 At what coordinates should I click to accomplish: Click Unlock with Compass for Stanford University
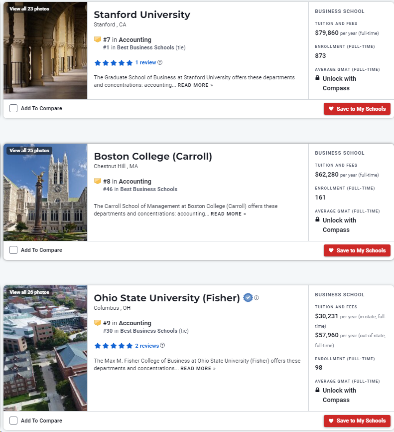[339, 83]
